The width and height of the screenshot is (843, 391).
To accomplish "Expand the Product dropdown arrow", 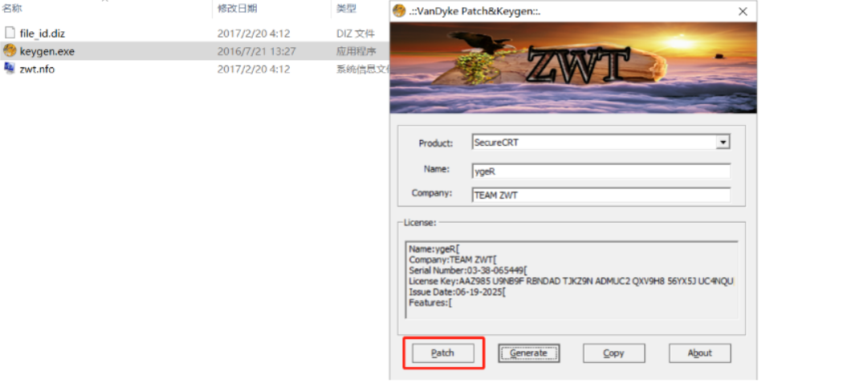I will (723, 142).
